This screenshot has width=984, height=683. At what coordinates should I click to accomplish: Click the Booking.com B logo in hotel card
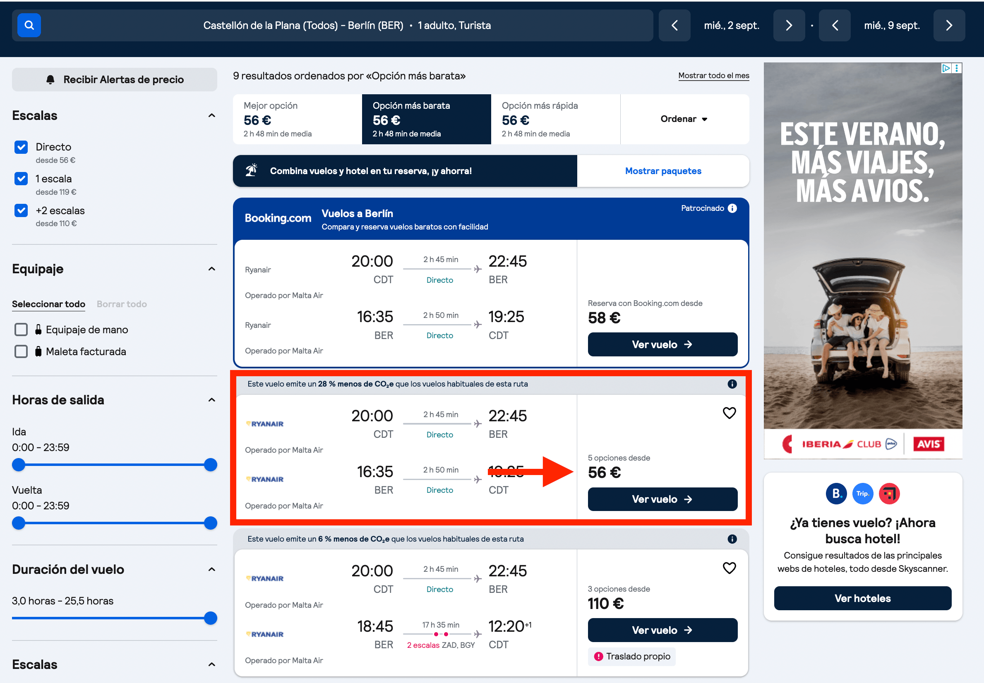(x=836, y=494)
